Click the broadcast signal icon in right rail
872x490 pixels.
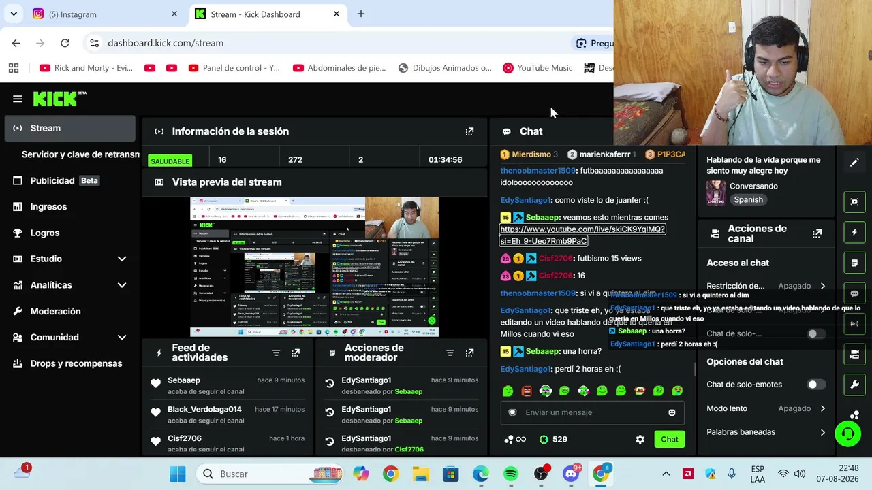(854, 324)
